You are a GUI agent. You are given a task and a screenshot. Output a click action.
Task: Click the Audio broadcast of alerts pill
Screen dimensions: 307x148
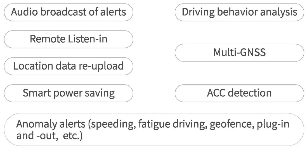[x=69, y=12]
